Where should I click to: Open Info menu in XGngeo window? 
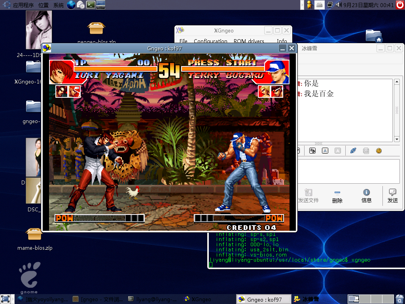click(x=282, y=41)
